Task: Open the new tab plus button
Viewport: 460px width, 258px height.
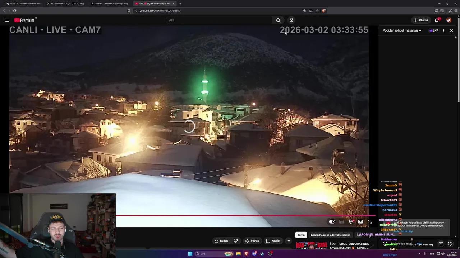Action: [180, 4]
